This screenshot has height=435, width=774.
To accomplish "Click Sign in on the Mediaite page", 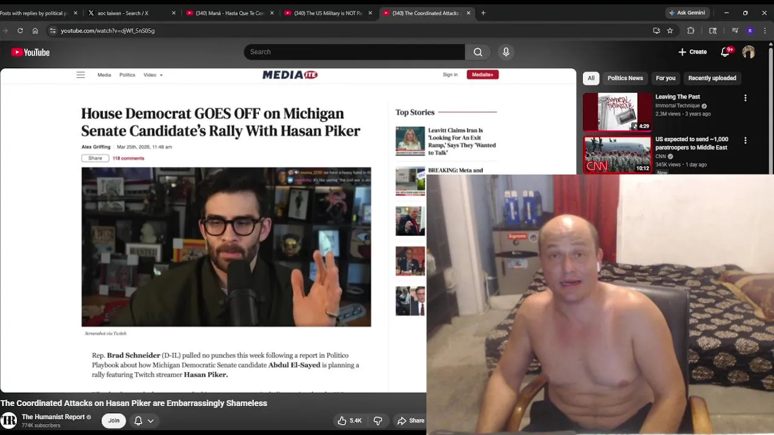I will [450, 75].
